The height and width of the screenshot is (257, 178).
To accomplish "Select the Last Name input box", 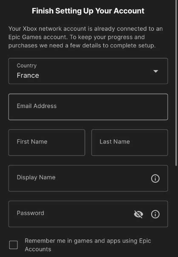I will [129, 143].
